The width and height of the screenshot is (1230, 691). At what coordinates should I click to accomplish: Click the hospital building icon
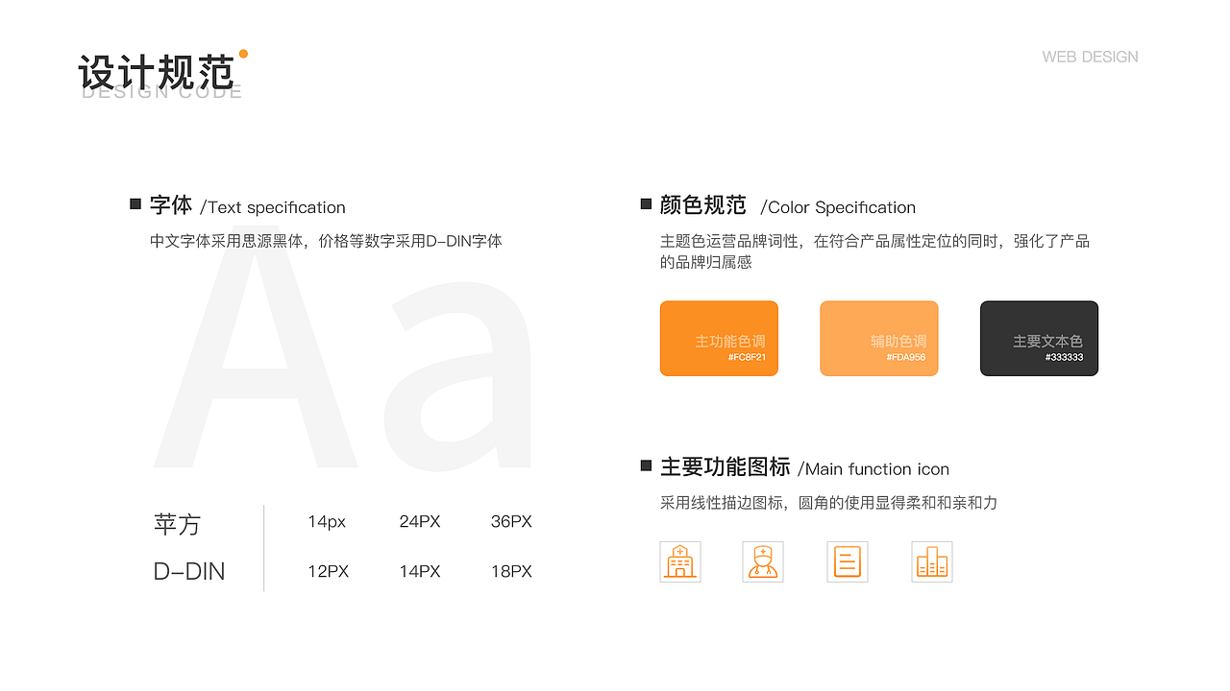pos(680,561)
